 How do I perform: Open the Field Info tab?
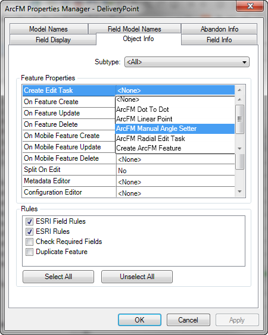[x=219, y=40]
